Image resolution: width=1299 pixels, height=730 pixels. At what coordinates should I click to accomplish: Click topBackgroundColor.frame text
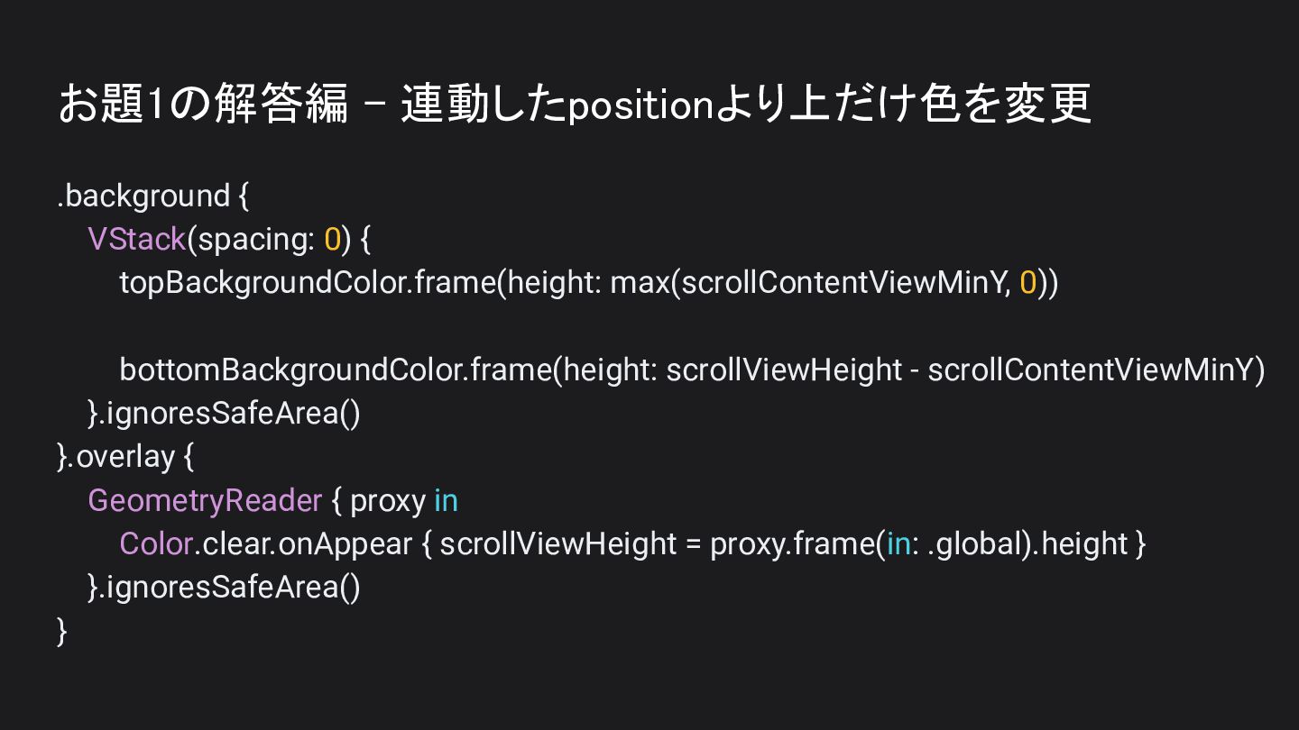(x=309, y=282)
